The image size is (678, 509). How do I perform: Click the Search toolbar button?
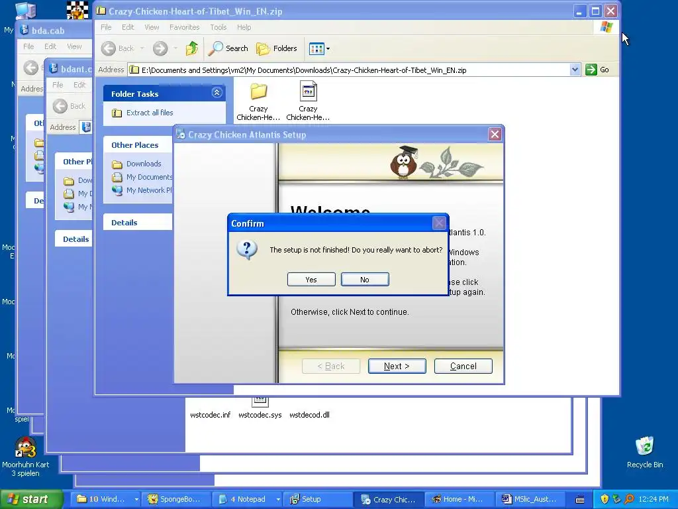point(228,48)
